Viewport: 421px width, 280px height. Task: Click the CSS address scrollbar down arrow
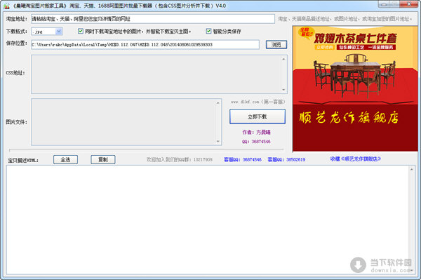coord(283,90)
